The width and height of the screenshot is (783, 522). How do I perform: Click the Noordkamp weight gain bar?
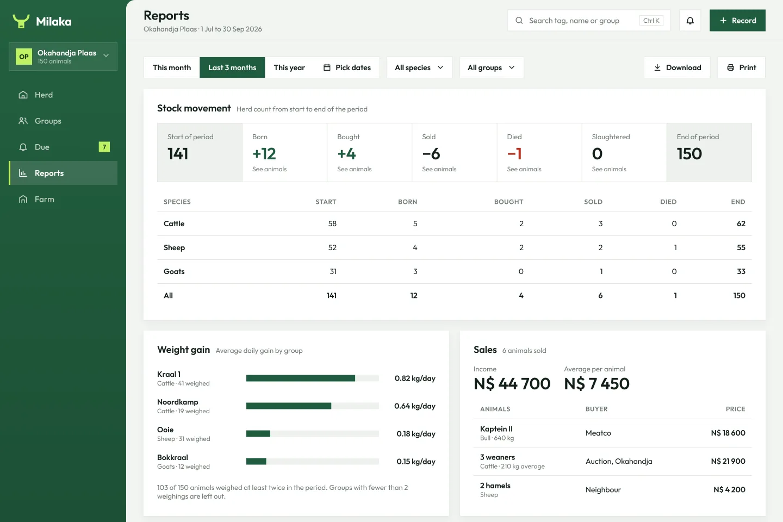click(313, 406)
